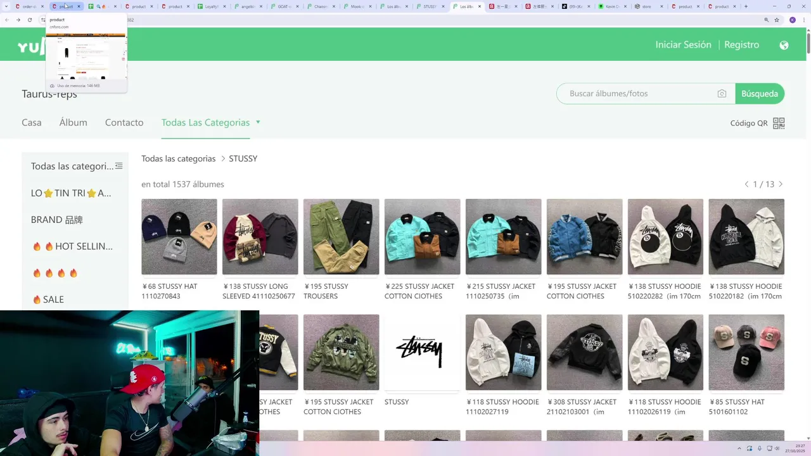Open STUSSY logo album thumbnail
Image resolution: width=811 pixels, height=456 pixels.
(423, 353)
